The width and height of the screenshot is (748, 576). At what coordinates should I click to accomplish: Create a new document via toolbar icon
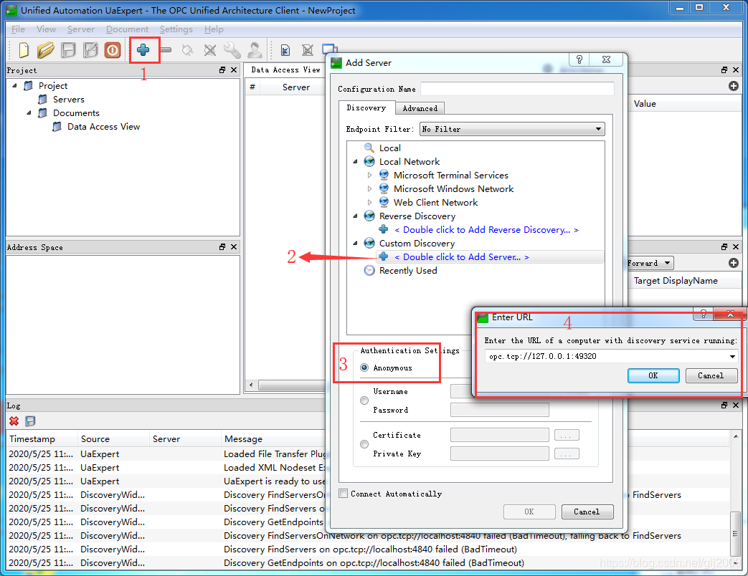coord(24,49)
